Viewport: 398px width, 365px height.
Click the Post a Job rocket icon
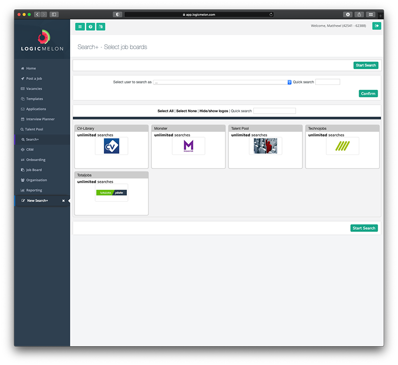click(x=22, y=78)
